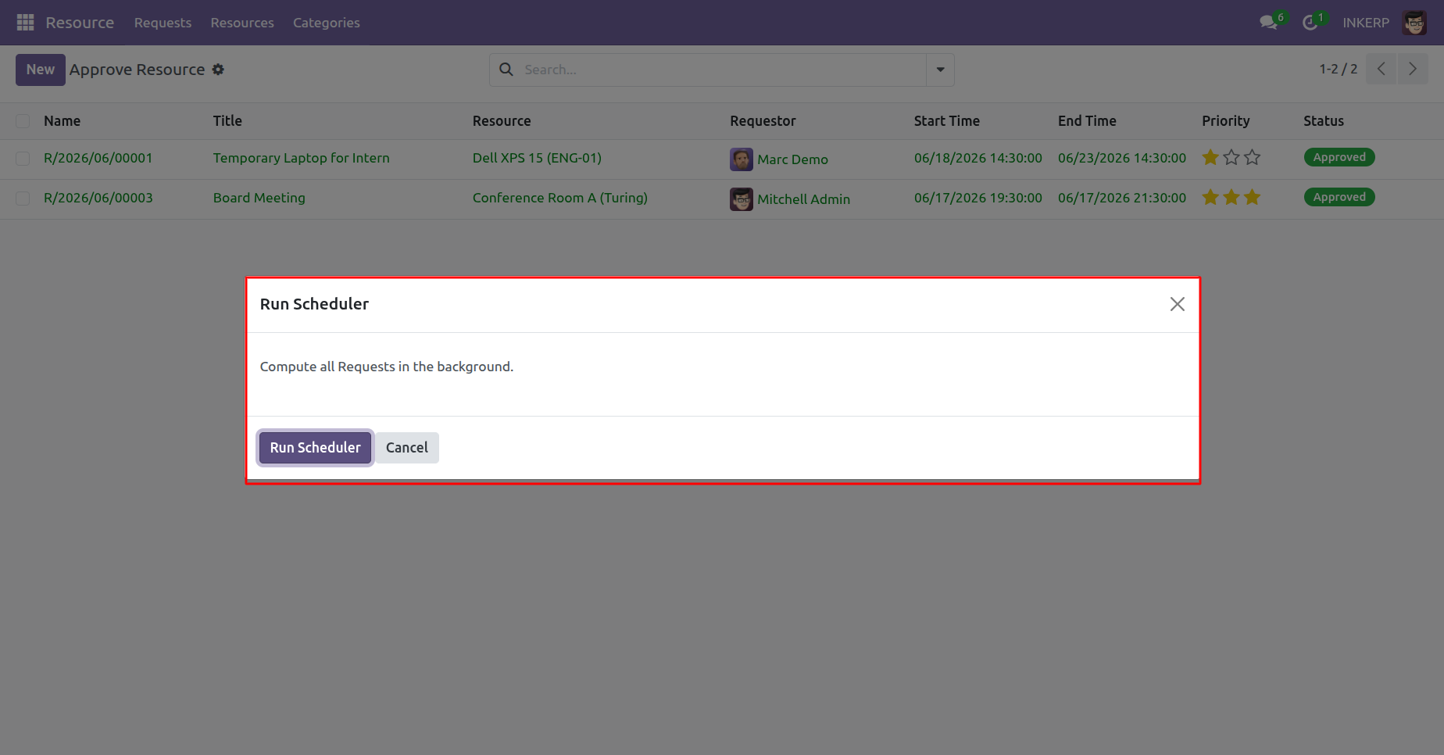Expand the search options dropdown
Image resolution: width=1444 pixels, height=755 pixels.
[x=940, y=70]
